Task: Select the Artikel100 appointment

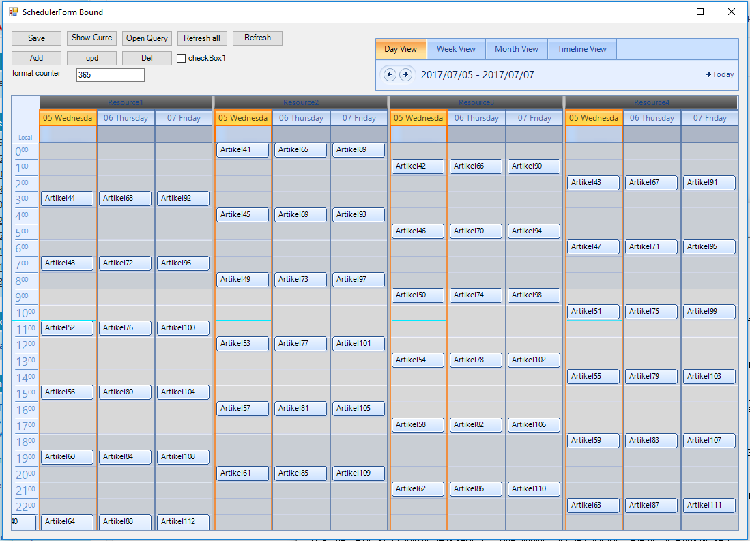Action: point(183,327)
